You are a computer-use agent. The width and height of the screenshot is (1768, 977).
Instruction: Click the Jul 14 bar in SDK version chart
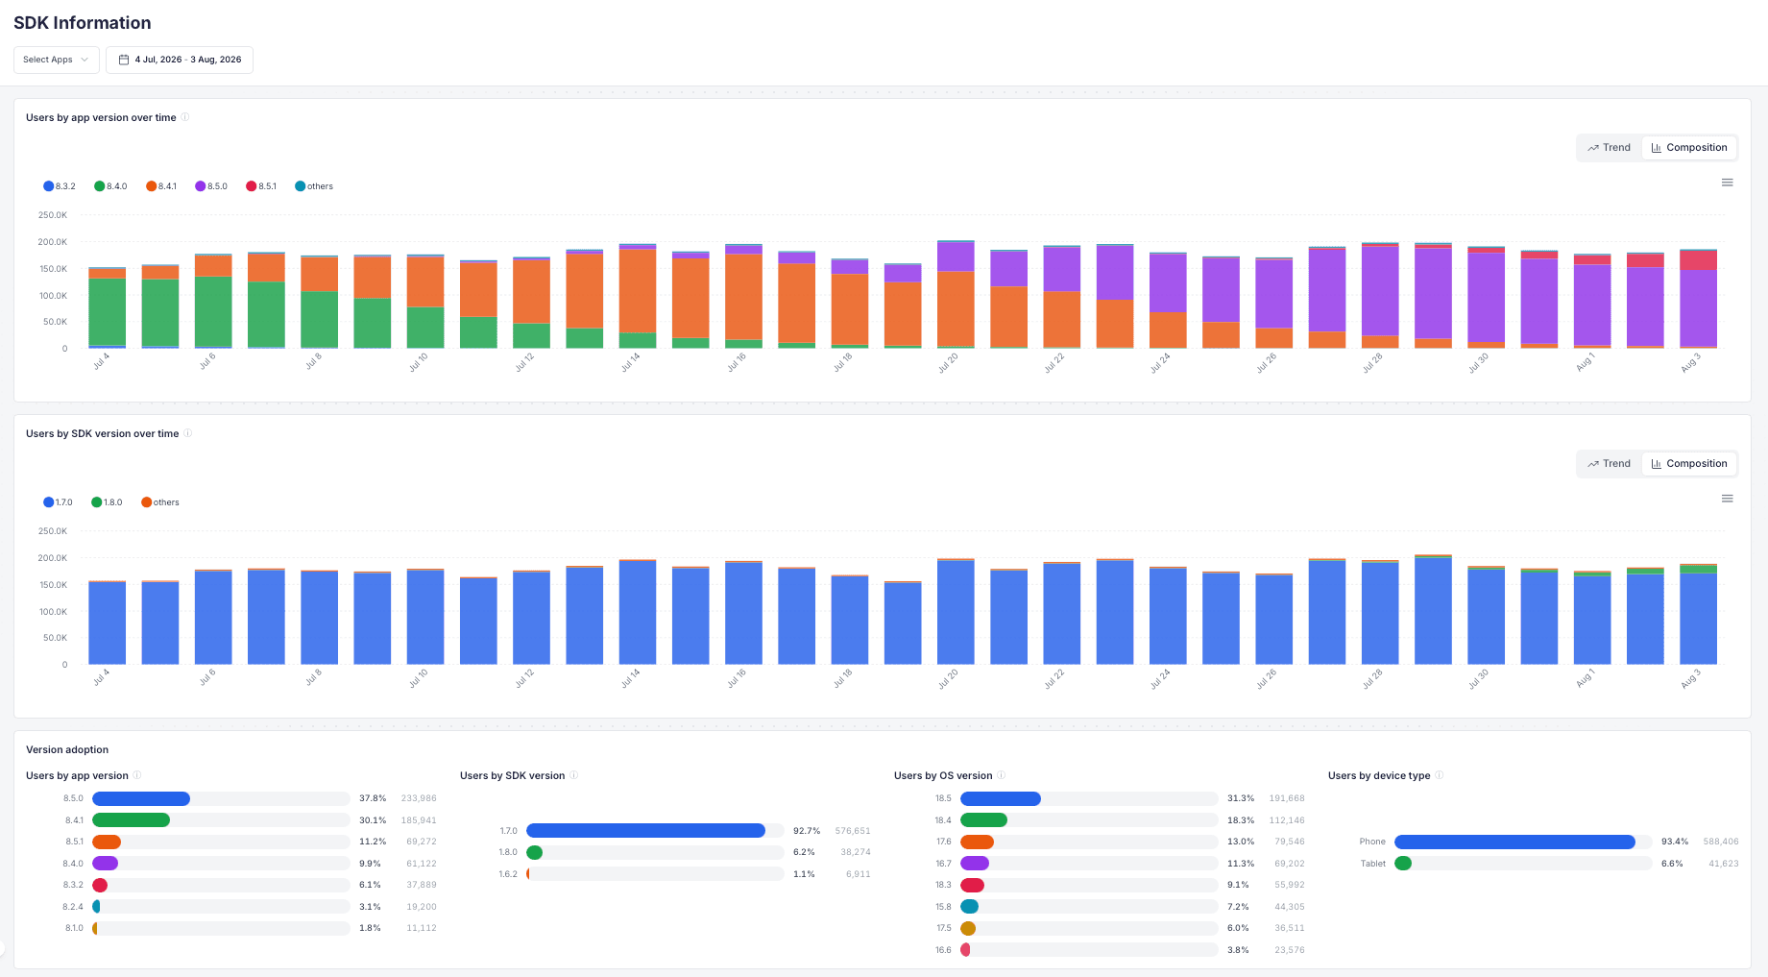[x=638, y=612]
